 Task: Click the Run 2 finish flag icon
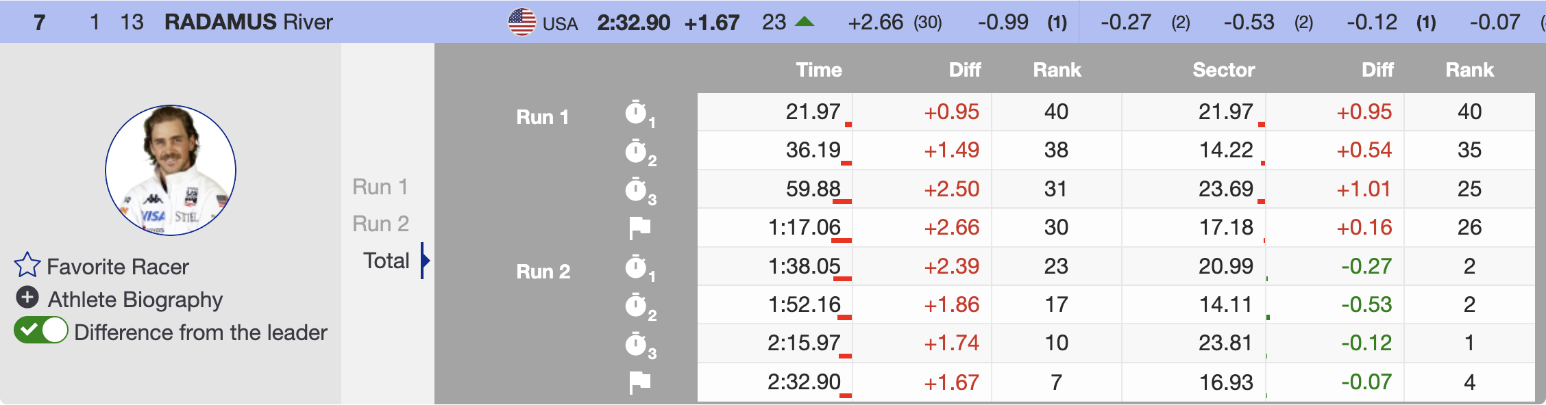639,382
